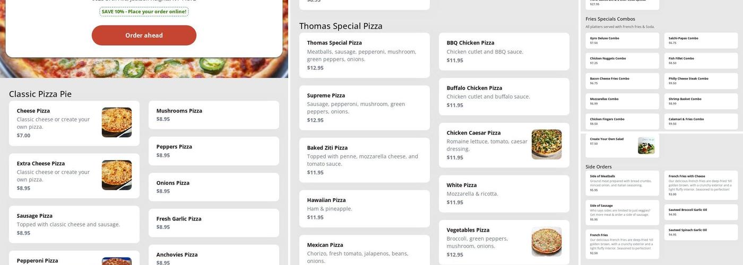
Task: Open the Extra Cheese Pizza photo thumbnail
Action: (117, 175)
